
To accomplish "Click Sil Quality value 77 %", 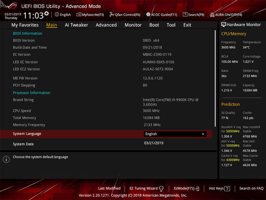I will 225,118.
